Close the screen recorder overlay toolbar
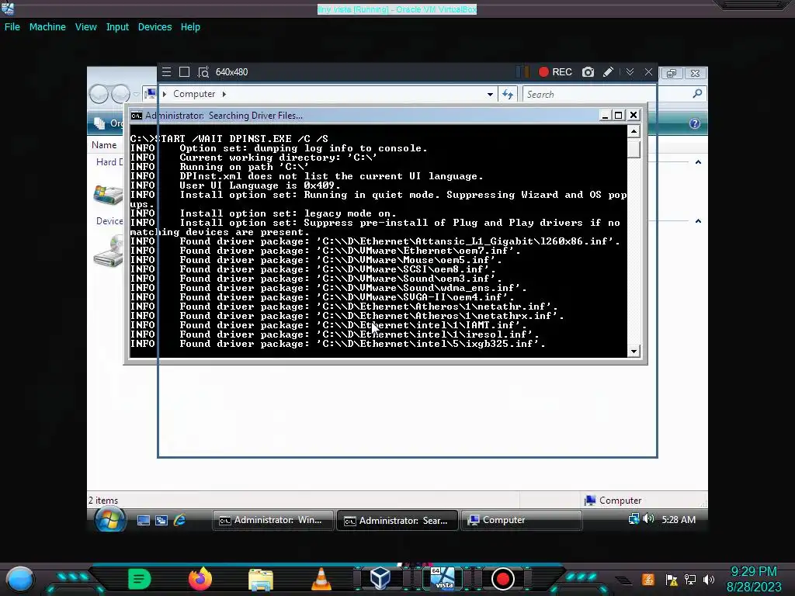Screen dimensions: 795x596 click(648, 72)
